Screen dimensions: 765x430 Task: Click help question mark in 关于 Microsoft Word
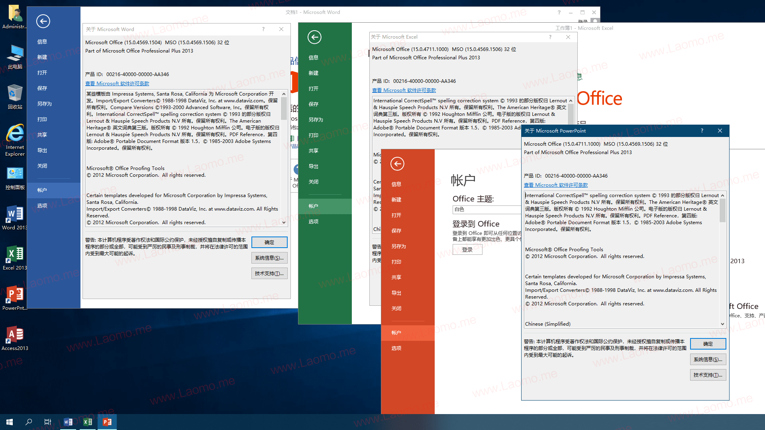tap(263, 29)
